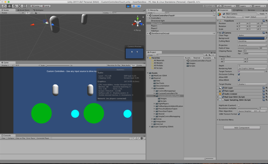
Task: Select the Scale tool in the toolbar
Action: point(19,6)
